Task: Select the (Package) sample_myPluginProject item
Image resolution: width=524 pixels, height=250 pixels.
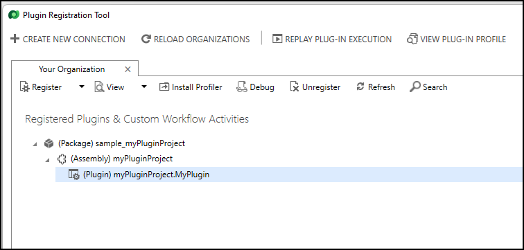Action: point(121,143)
